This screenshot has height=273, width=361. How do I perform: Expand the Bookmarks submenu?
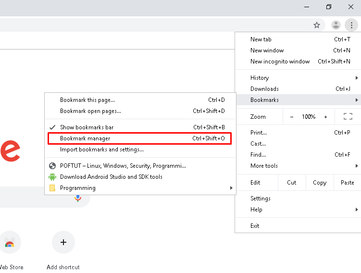[299, 100]
